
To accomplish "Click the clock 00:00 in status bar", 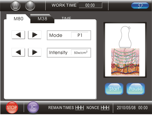I will [143, 108].
